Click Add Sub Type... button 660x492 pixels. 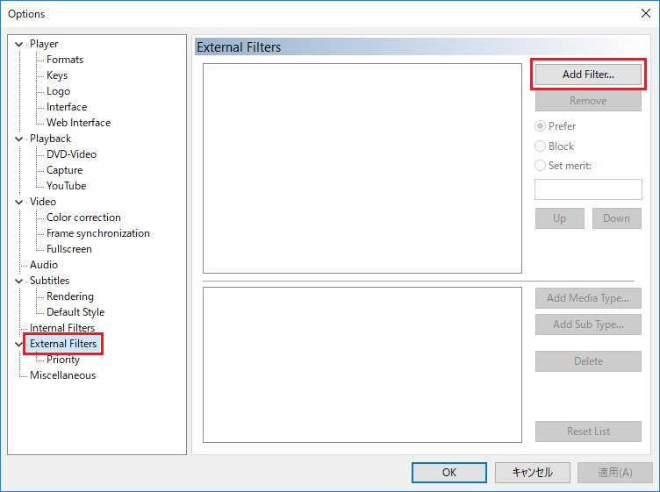click(588, 324)
